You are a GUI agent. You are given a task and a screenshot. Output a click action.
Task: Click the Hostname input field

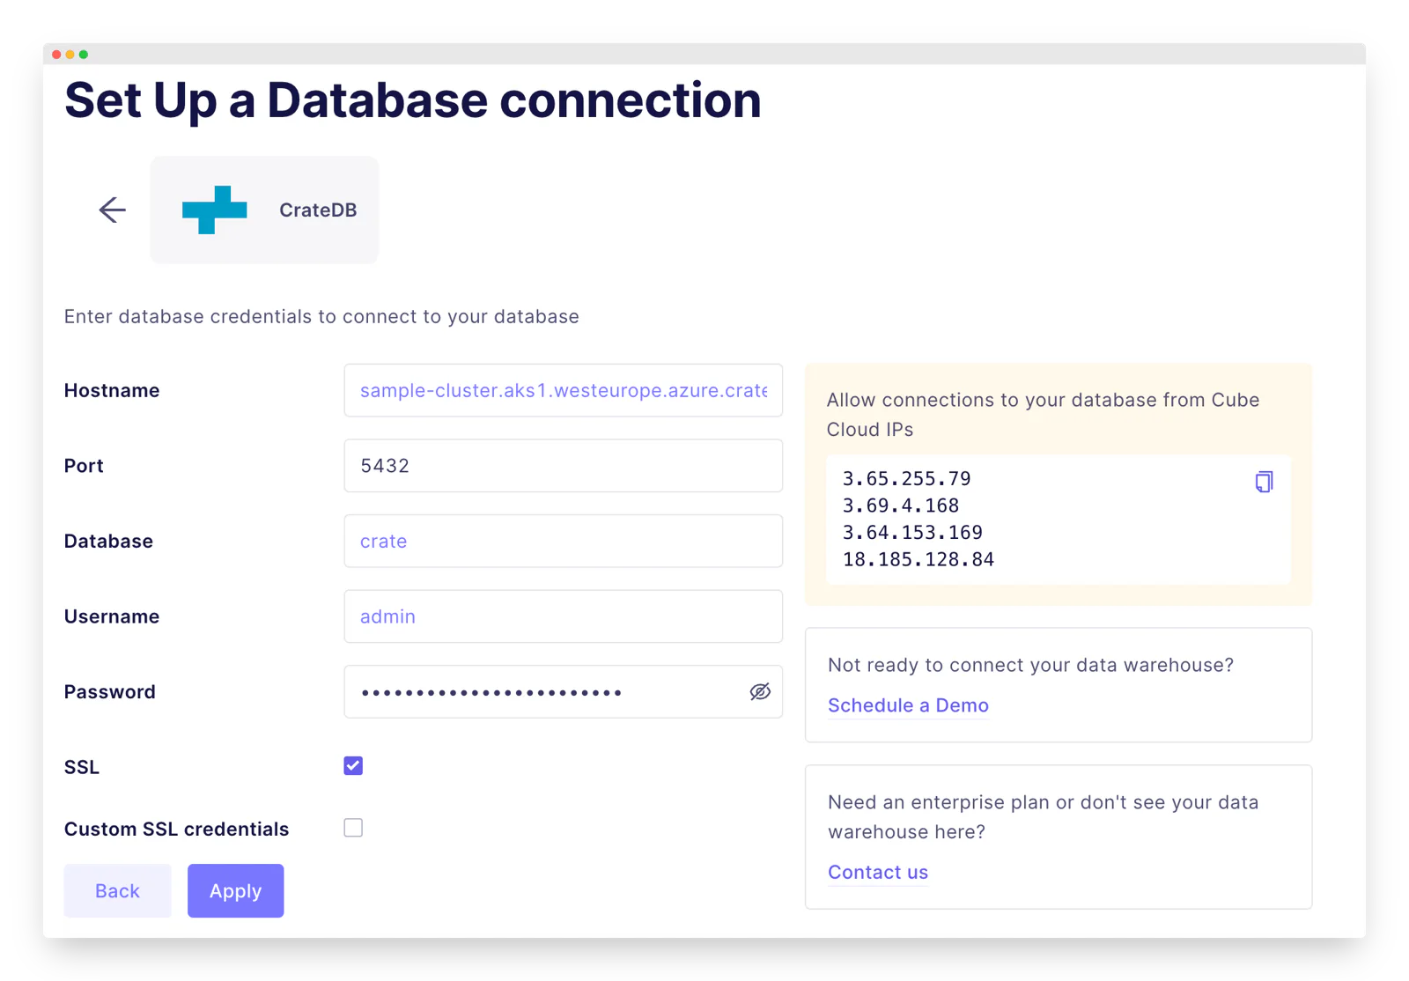[x=564, y=390]
